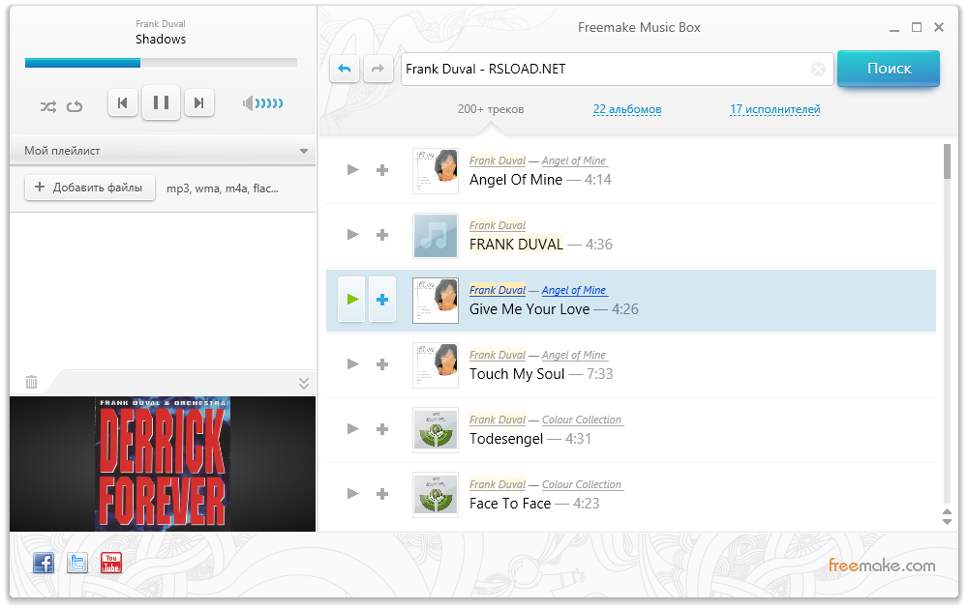Viewport: 968px width, 609px height.
Task: Open Colour Collection link on Face To Face row
Action: 582,484
